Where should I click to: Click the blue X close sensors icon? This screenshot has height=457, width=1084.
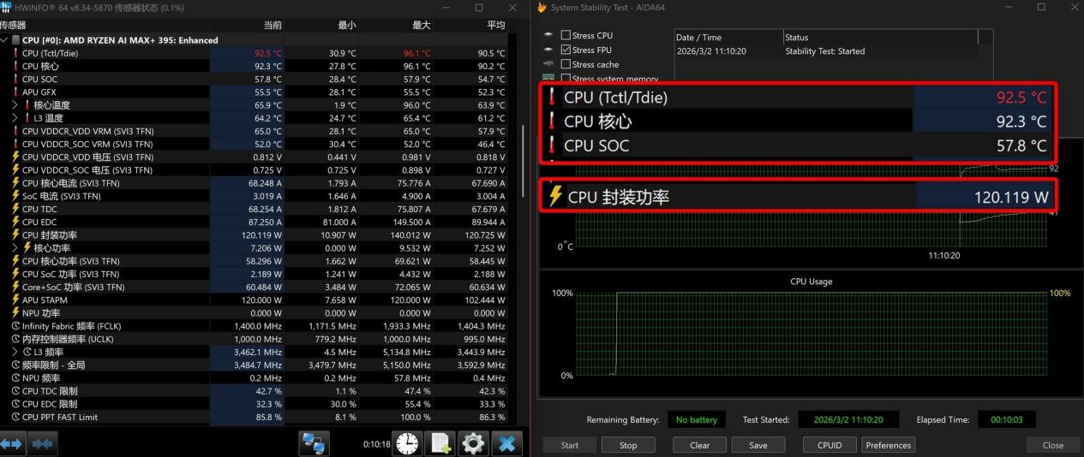(x=508, y=444)
